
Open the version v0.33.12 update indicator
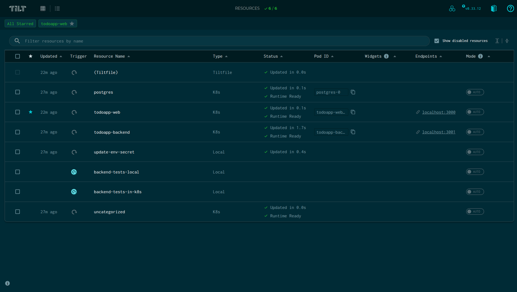[x=472, y=8]
